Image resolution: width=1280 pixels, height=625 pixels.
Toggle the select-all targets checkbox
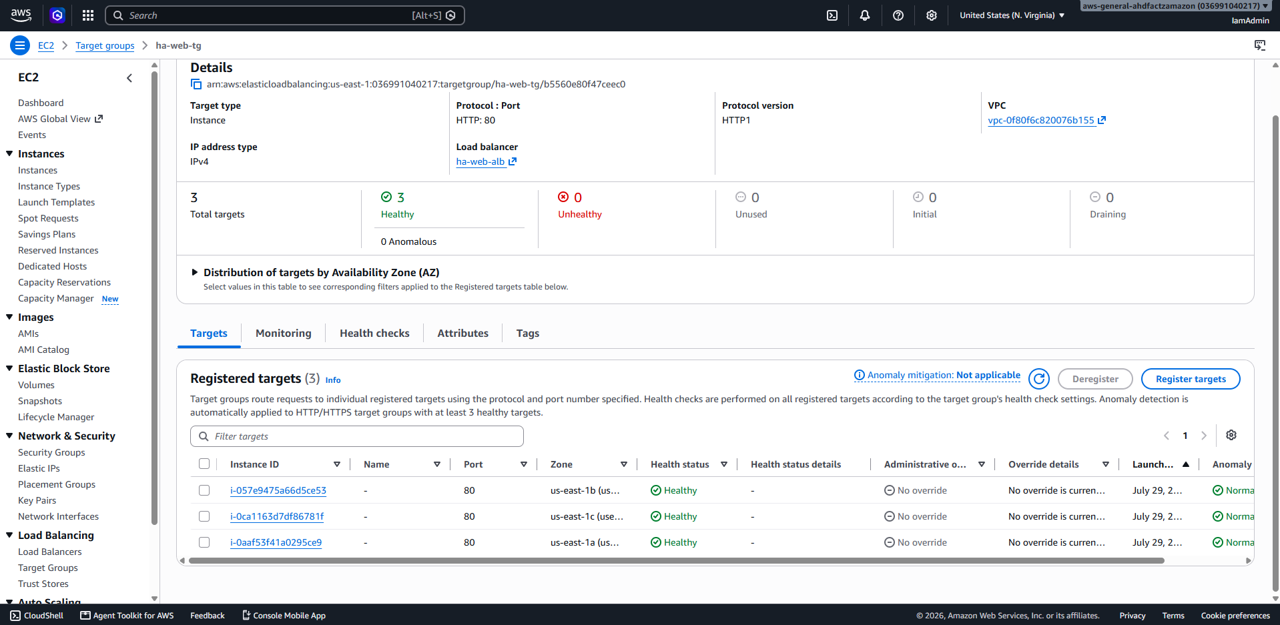204,464
